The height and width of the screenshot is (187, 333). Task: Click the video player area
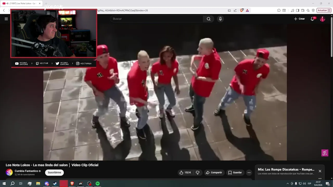click(165, 92)
